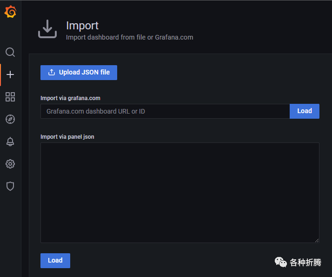332x277 pixels.
Task: Click the upload arrow icon inside Upload button
Action: click(x=52, y=73)
